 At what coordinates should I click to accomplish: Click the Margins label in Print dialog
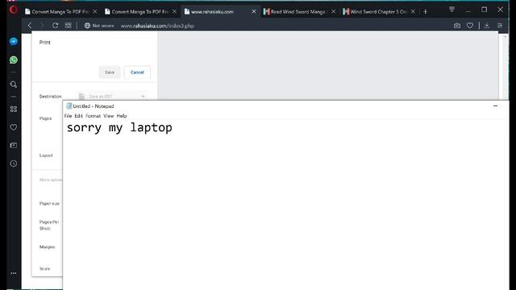pyautogui.click(x=47, y=247)
